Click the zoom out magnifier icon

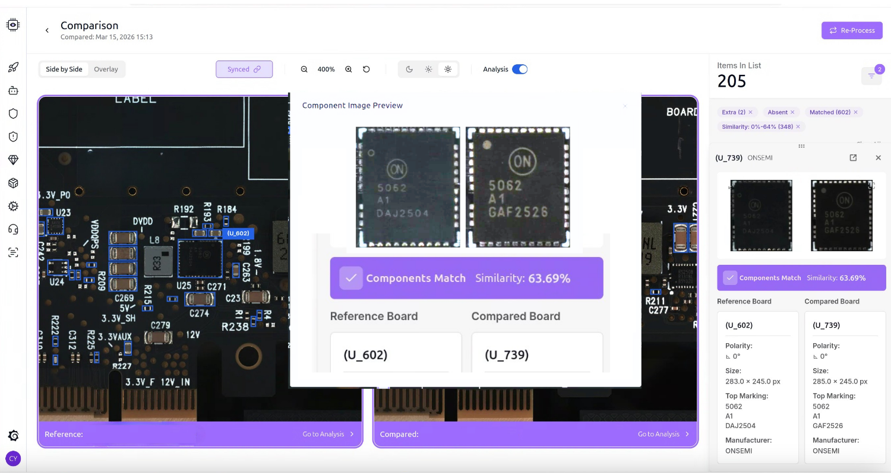point(304,69)
